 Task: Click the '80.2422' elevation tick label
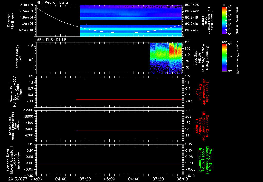(x=192, y=11)
